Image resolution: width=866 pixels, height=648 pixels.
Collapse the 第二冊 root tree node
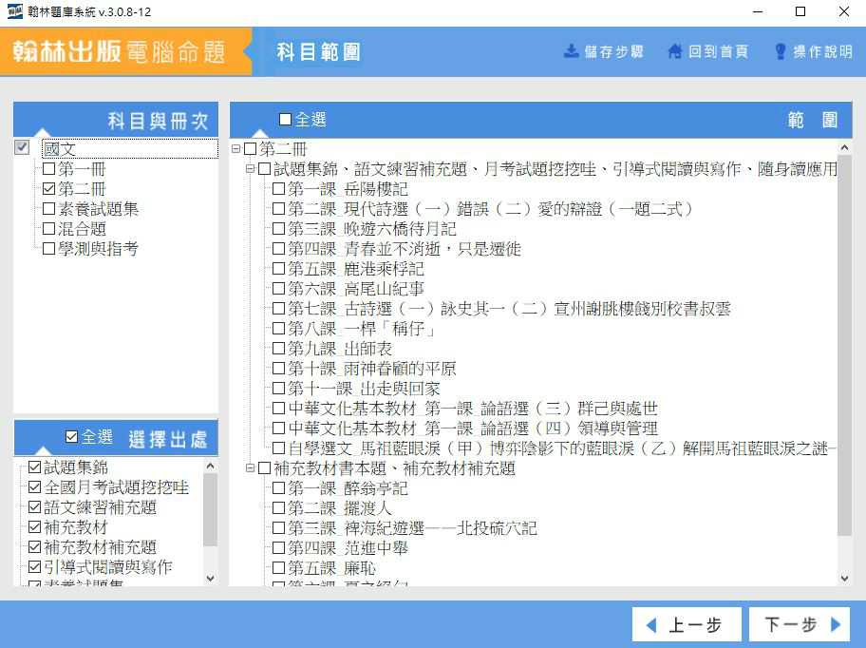pos(235,148)
